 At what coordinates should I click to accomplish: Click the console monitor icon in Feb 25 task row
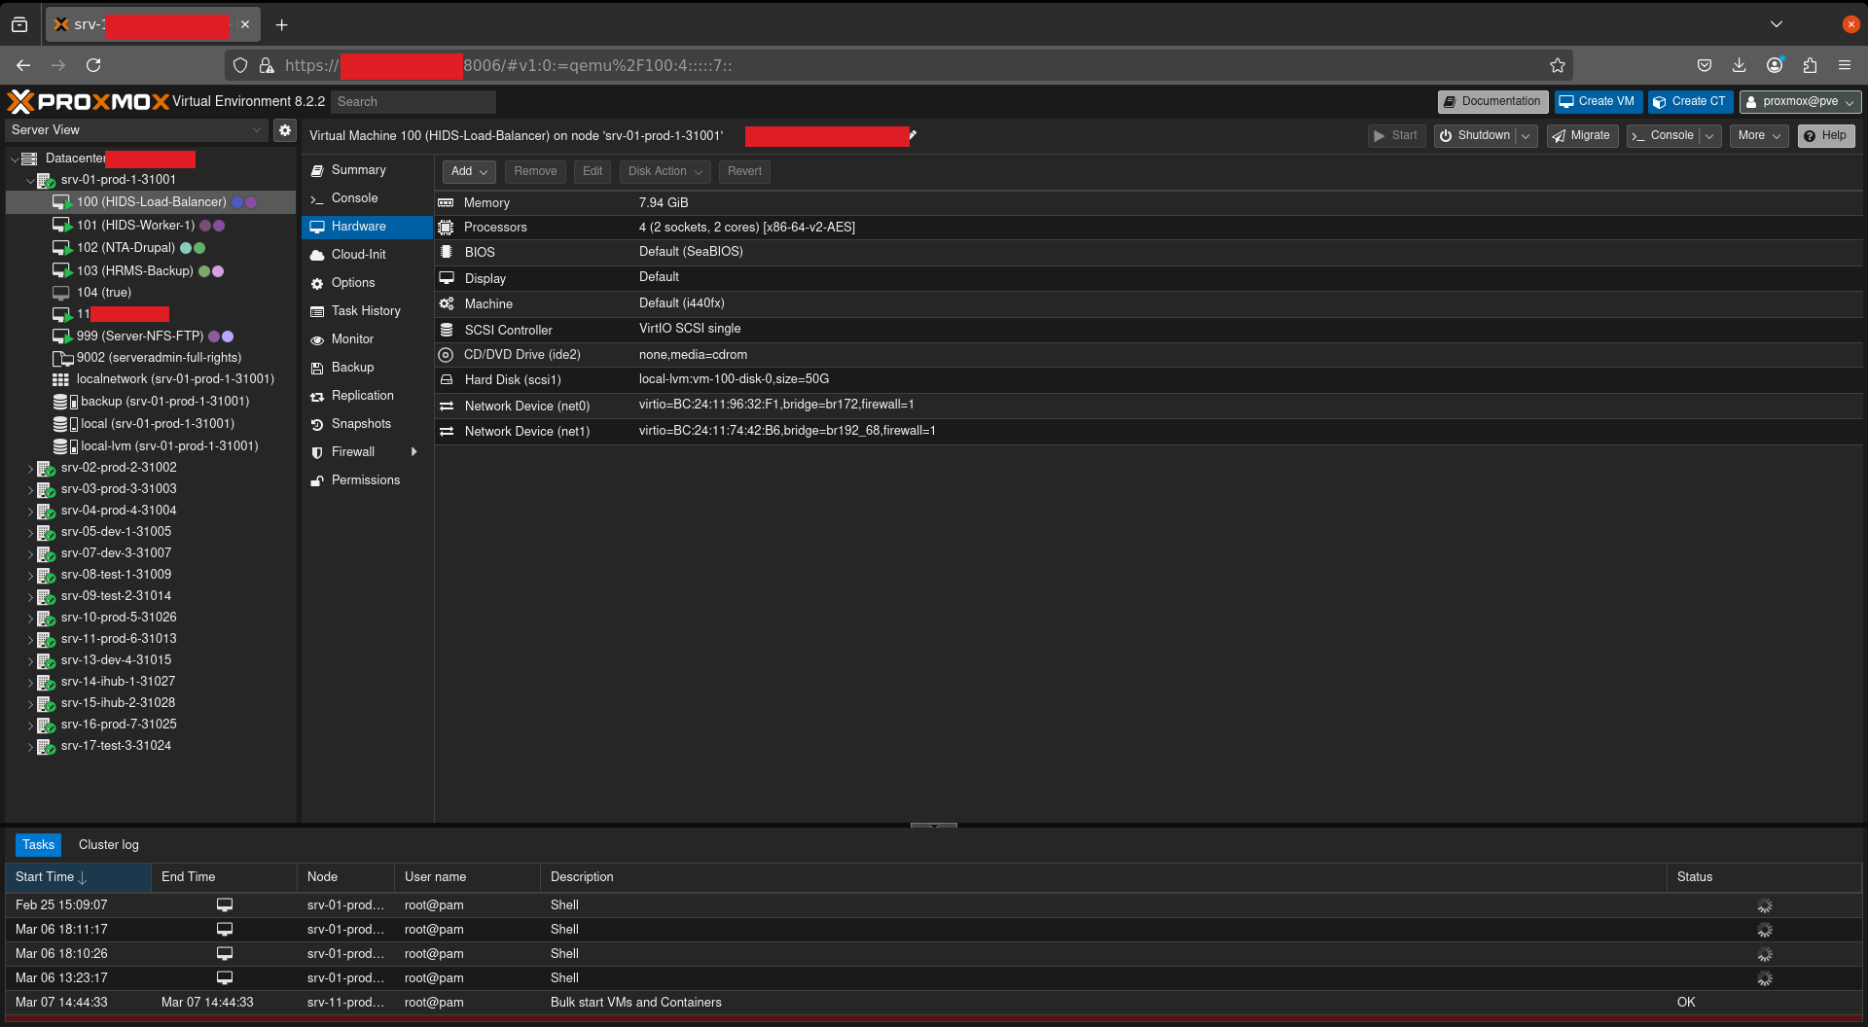[225, 904]
